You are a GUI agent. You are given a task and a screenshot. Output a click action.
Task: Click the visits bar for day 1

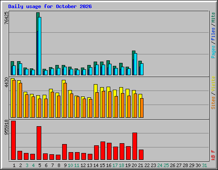coord(12,98)
